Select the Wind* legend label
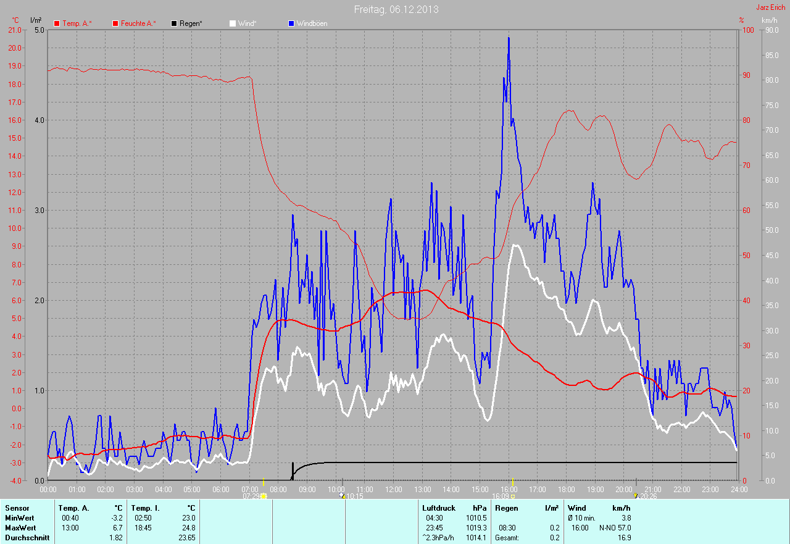This screenshot has width=790, height=544. click(x=247, y=23)
